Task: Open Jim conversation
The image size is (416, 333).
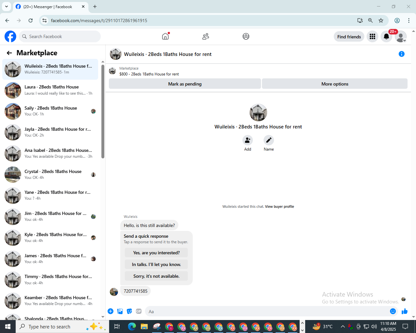Action: (50, 217)
